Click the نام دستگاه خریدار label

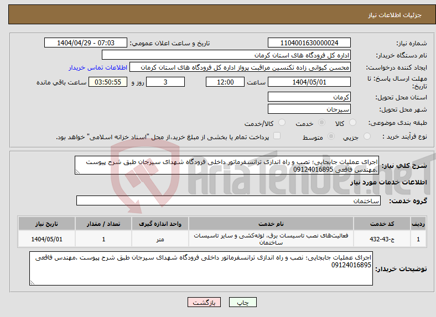point(402,55)
